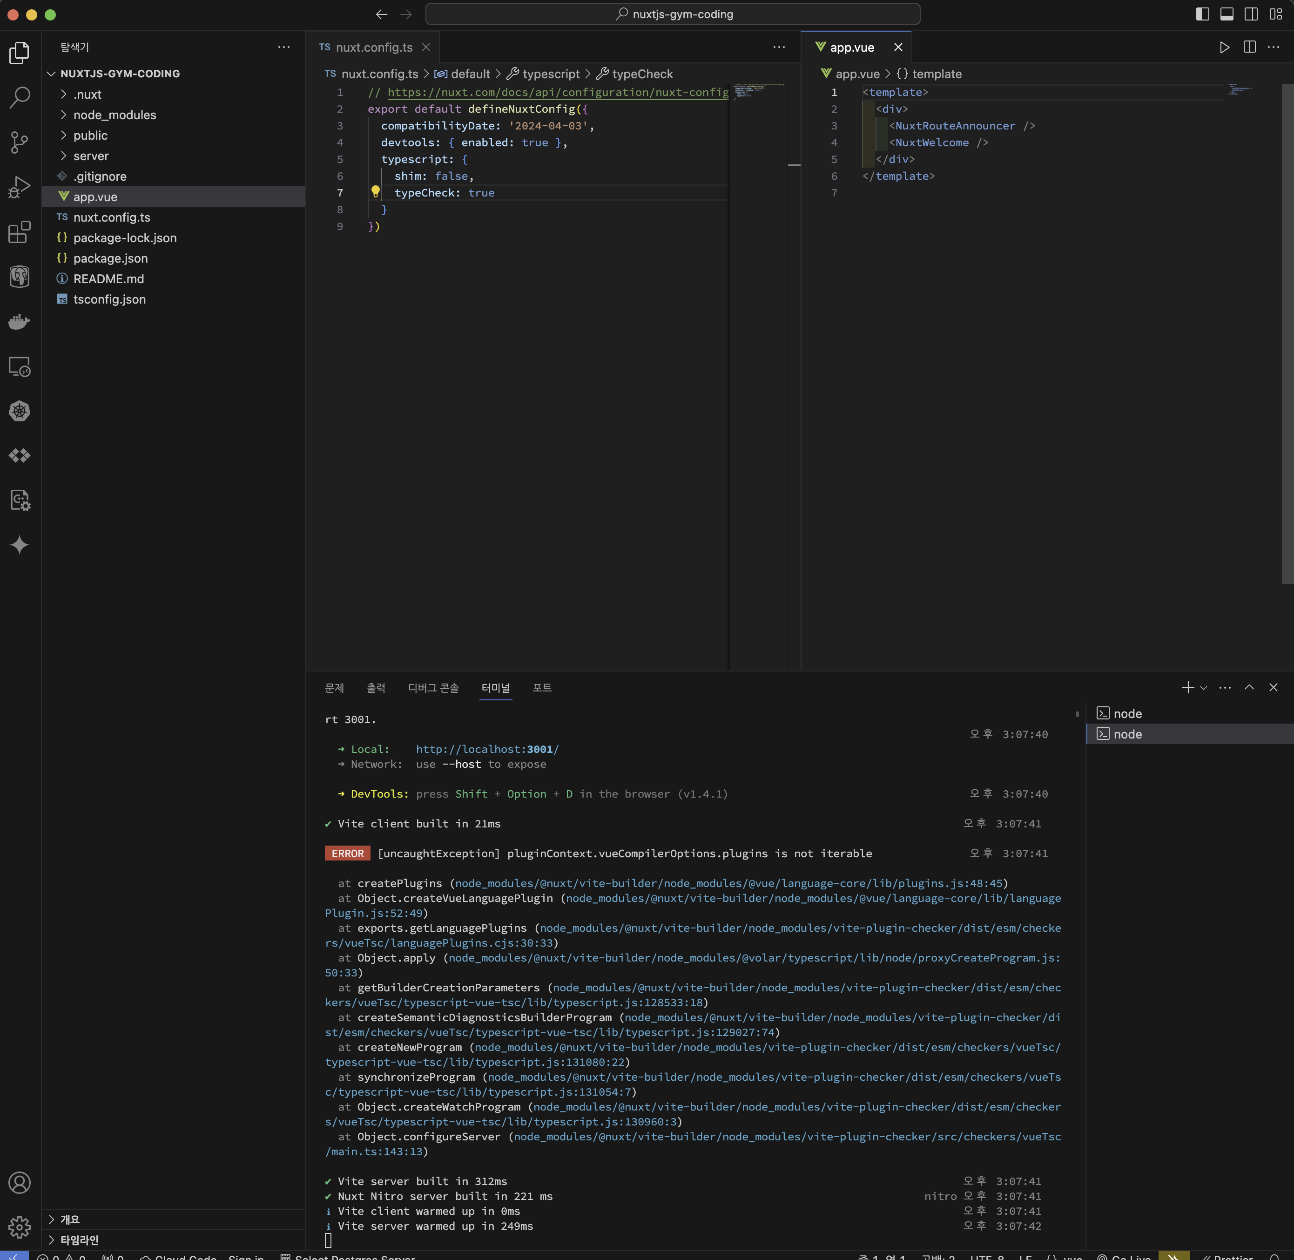This screenshot has height=1260, width=1294.
Task: Open tsconfig.json in the explorer
Action: (173, 299)
